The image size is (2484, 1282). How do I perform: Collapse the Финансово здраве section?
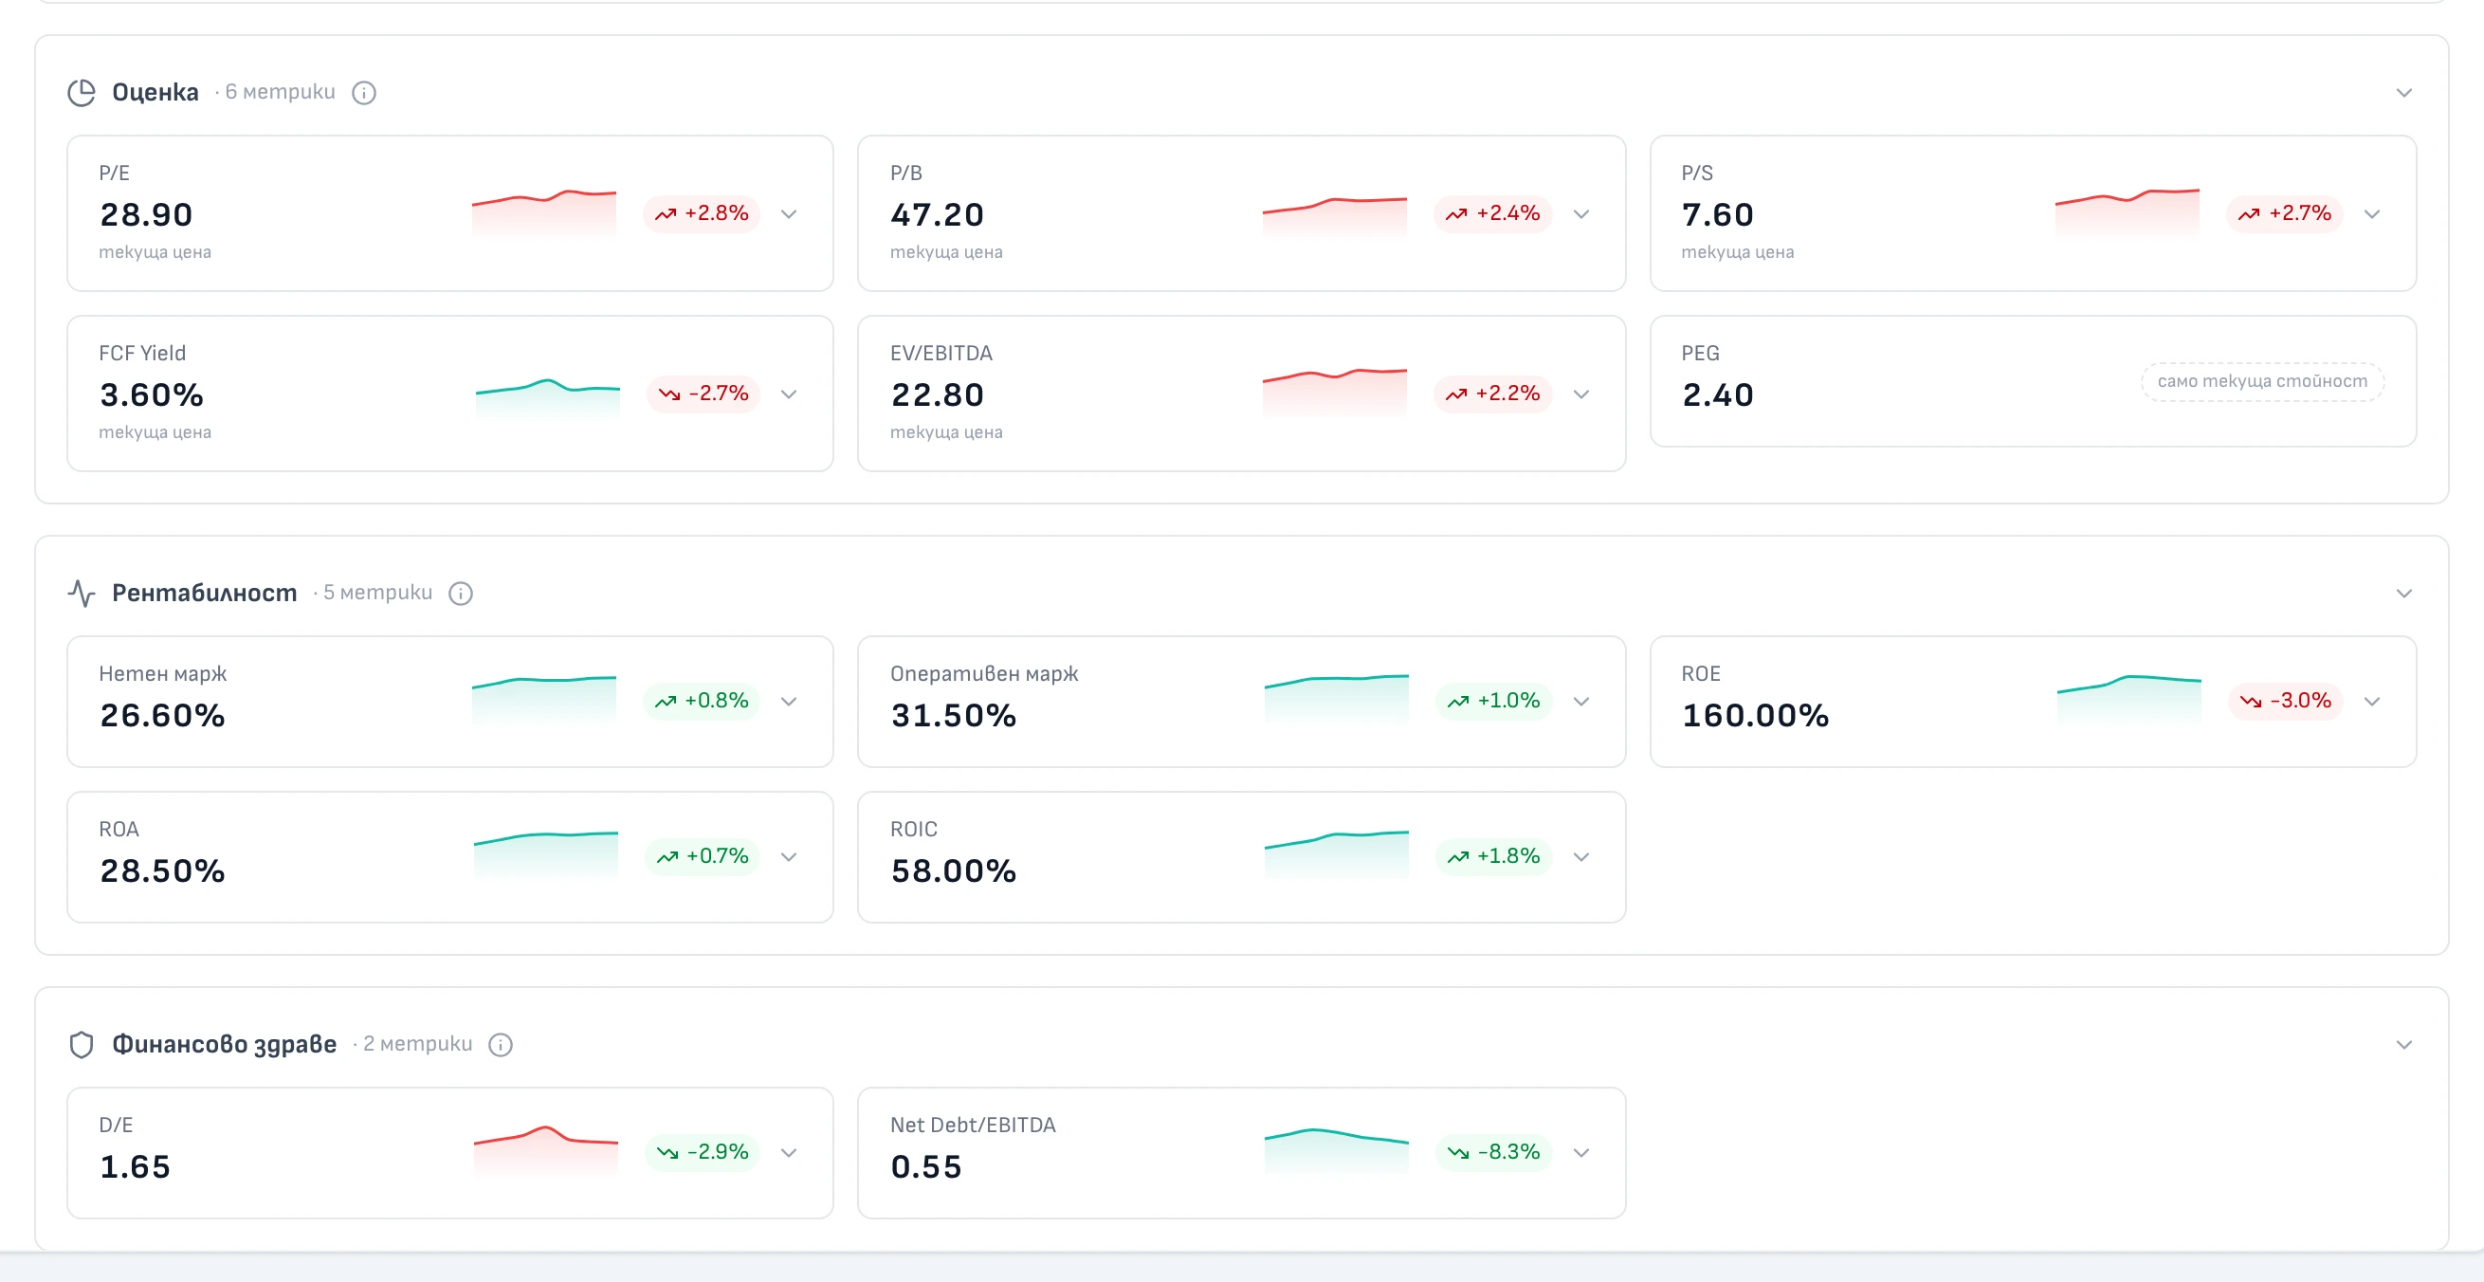pos(2404,1045)
